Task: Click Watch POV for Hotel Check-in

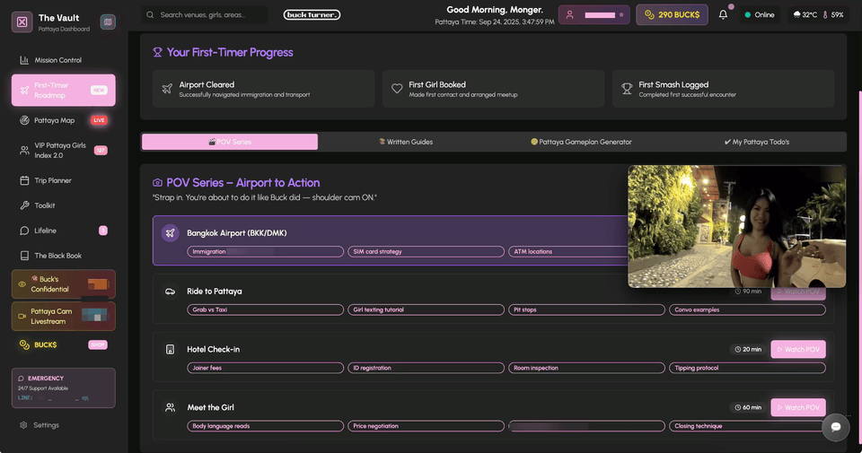Action: coord(797,349)
